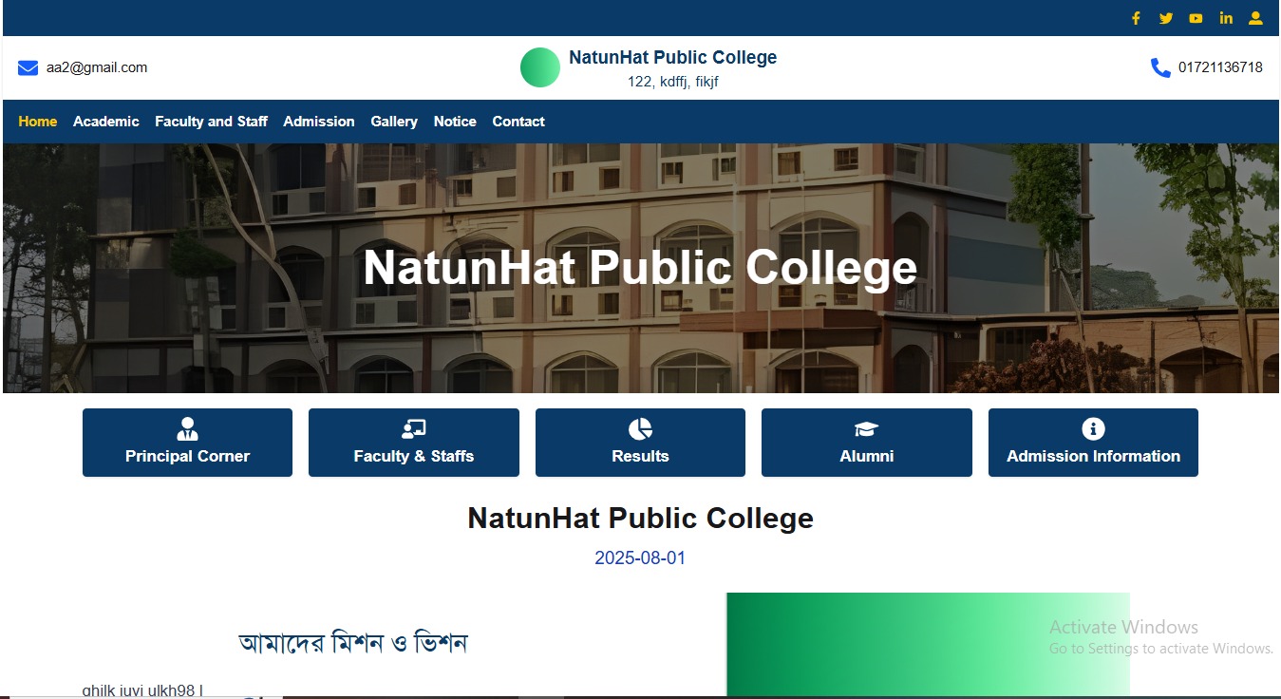1281x699 pixels.
Task: Click the blue phone handset icon
Action: pyautogui.click(x=1160, y=67)
